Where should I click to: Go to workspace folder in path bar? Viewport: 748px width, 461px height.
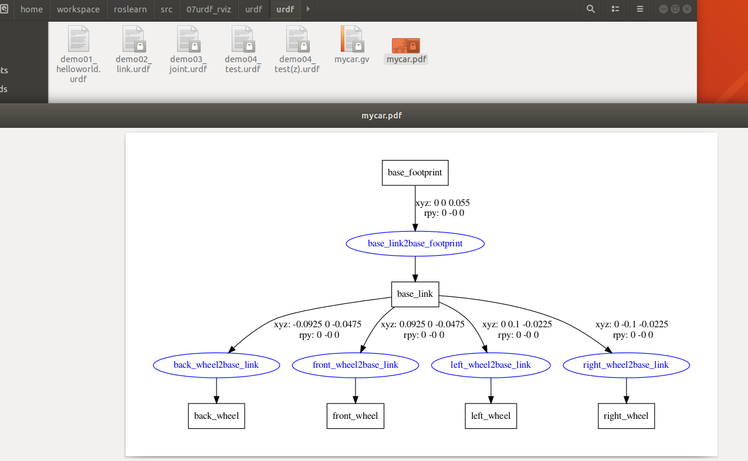pyautogui.click(x=78, y=9)
